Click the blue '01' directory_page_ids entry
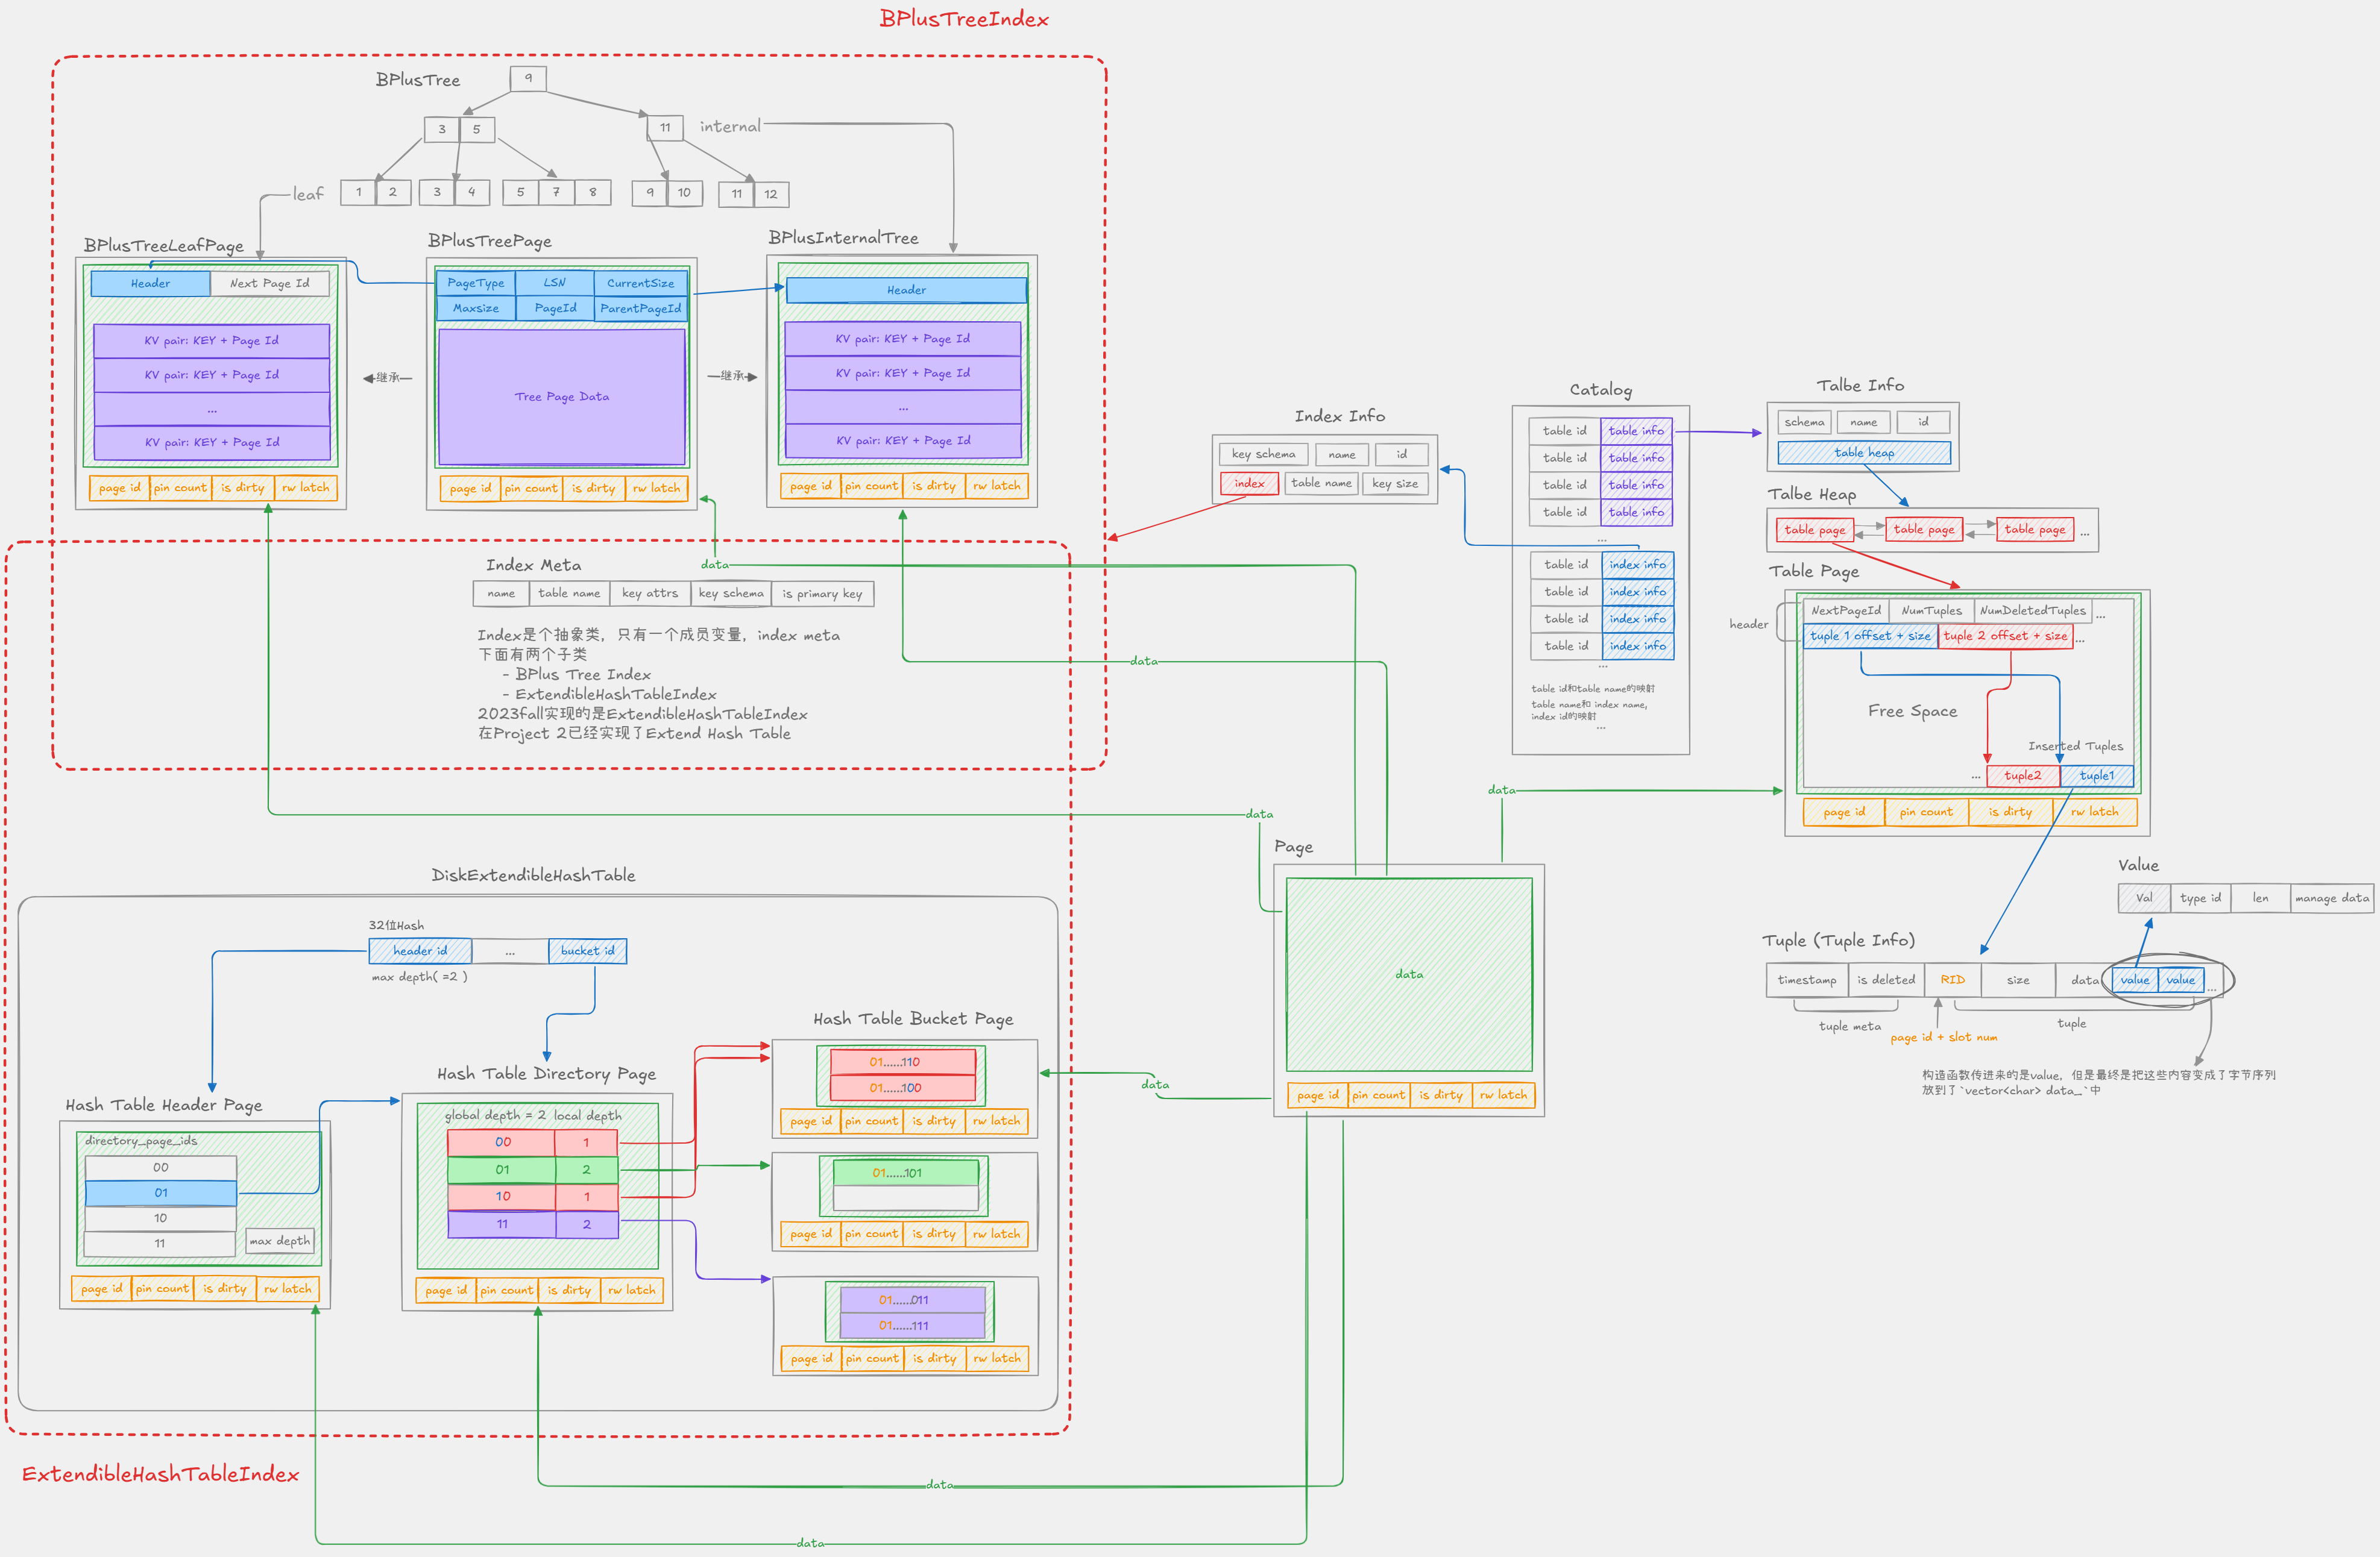Image resolution: width=2380 pixels, height=1557 pixels. [x=160, y=1193]
